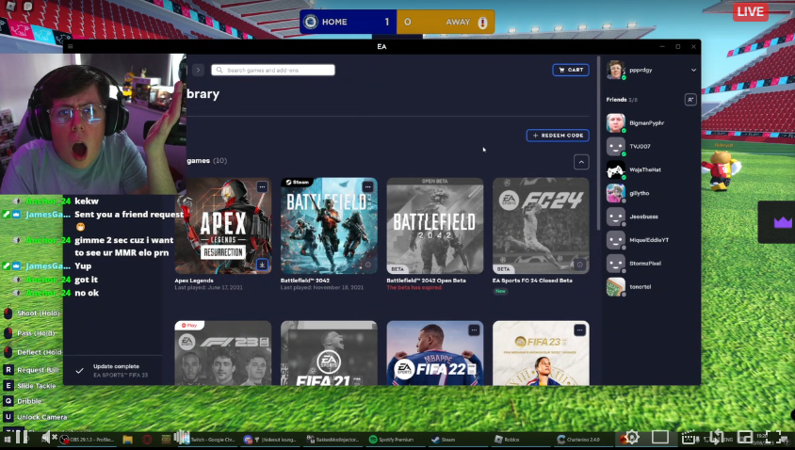The image size is (795, 450).
Task: Focus the search games and add-ons field
Action: click(x=273, y=70)
